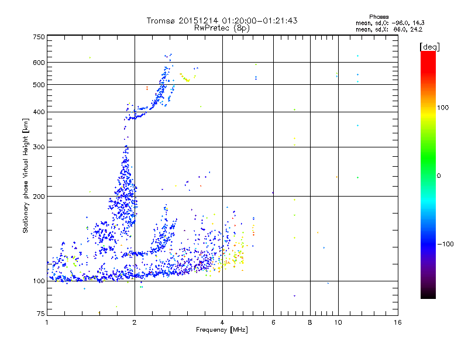Click the y-axis tick label '500'

tap(39, 85)
